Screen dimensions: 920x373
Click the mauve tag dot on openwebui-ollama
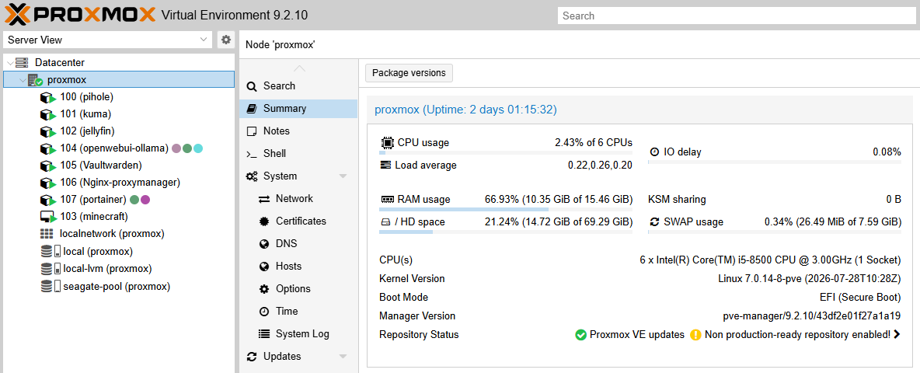click(176, 148)
